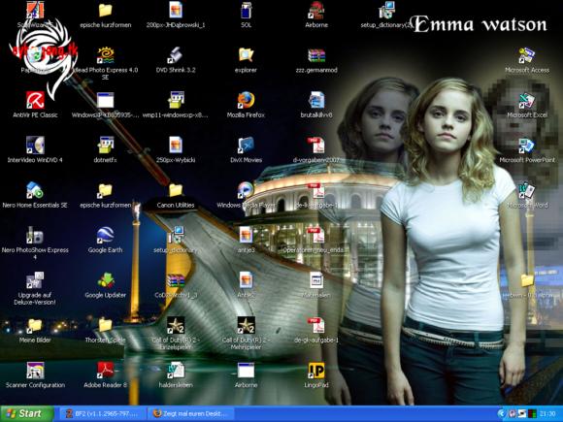Screen dimensions: 563x422
Task: Open Nero PhotoShow Express 4
Action: [x=35, y=236]
